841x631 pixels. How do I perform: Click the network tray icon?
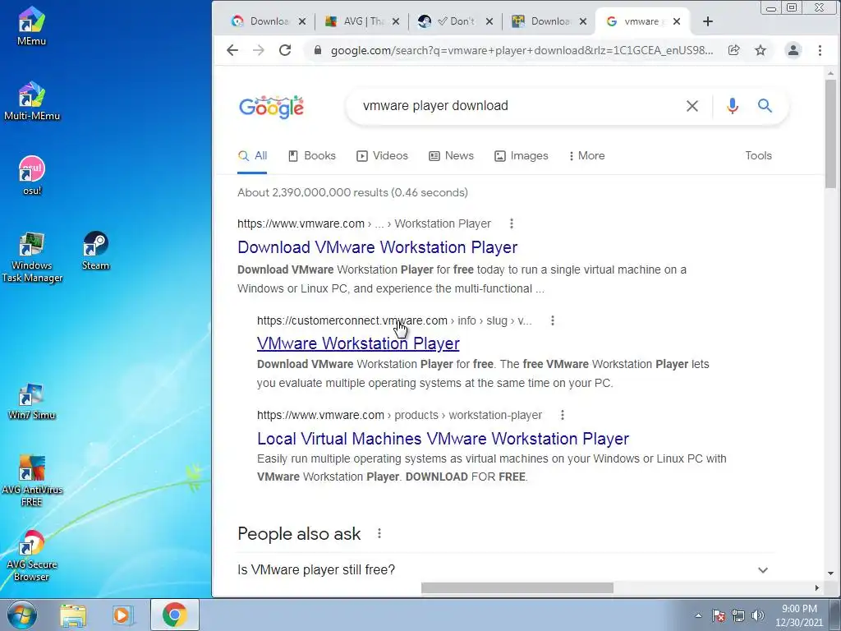pyautogui.click(x=738, y=615)
